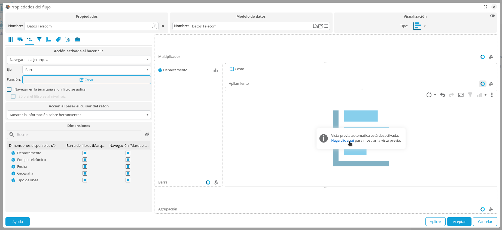Open the toolbox briefcase tab
Image resolution: width=502 pixels, height=230 pixels.
77,39
